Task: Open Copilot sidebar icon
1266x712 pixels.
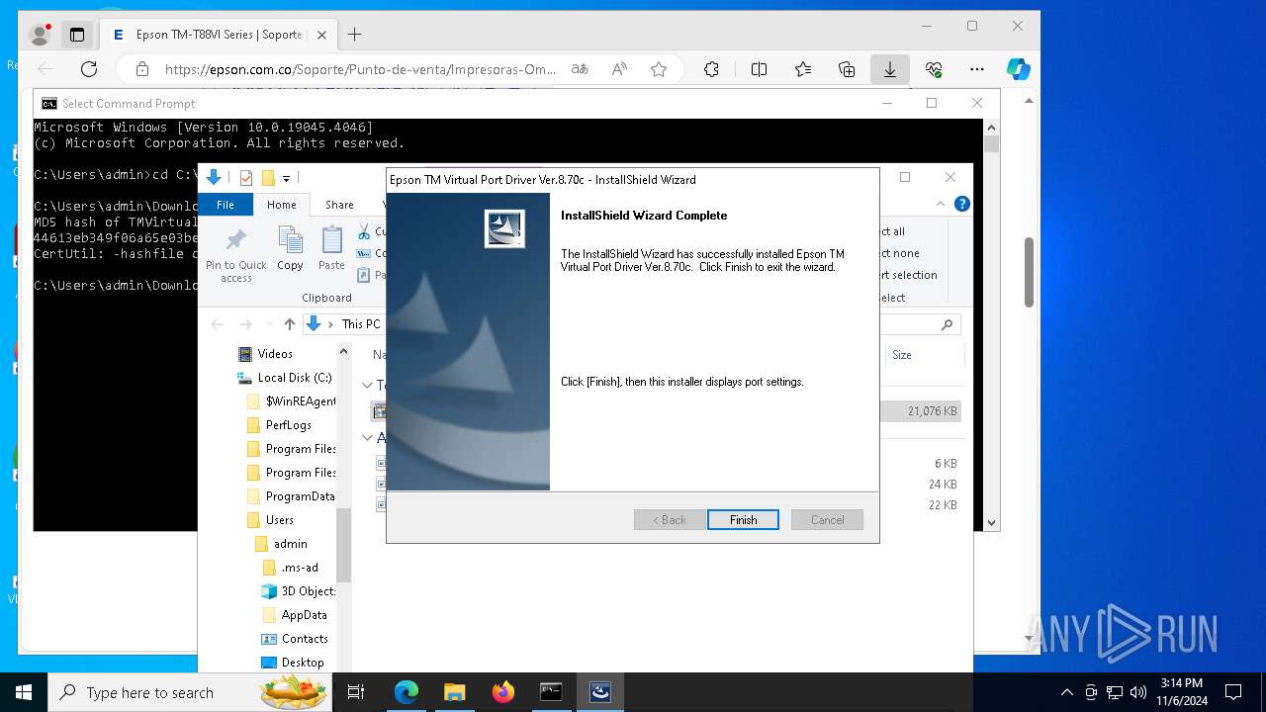Action: coord(1019,69)
